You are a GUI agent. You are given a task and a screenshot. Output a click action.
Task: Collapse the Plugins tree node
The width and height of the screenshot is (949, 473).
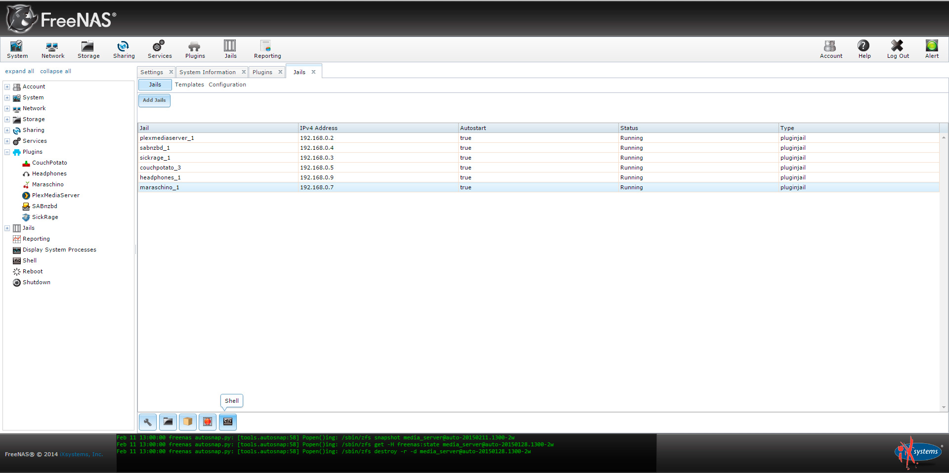pyautogui.click(x=7, y=152)
